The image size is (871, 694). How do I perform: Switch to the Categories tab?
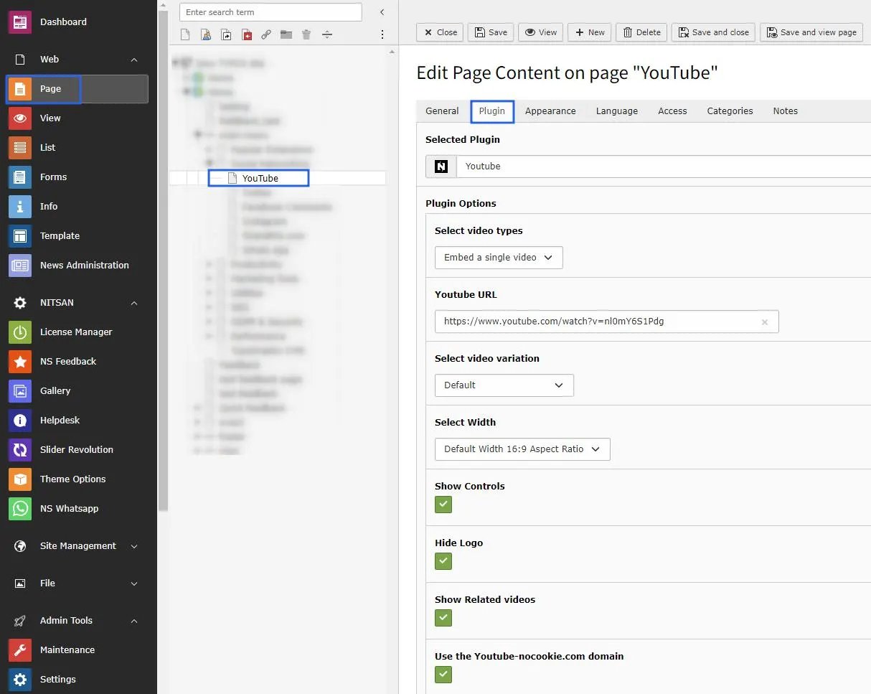(730, 111)
